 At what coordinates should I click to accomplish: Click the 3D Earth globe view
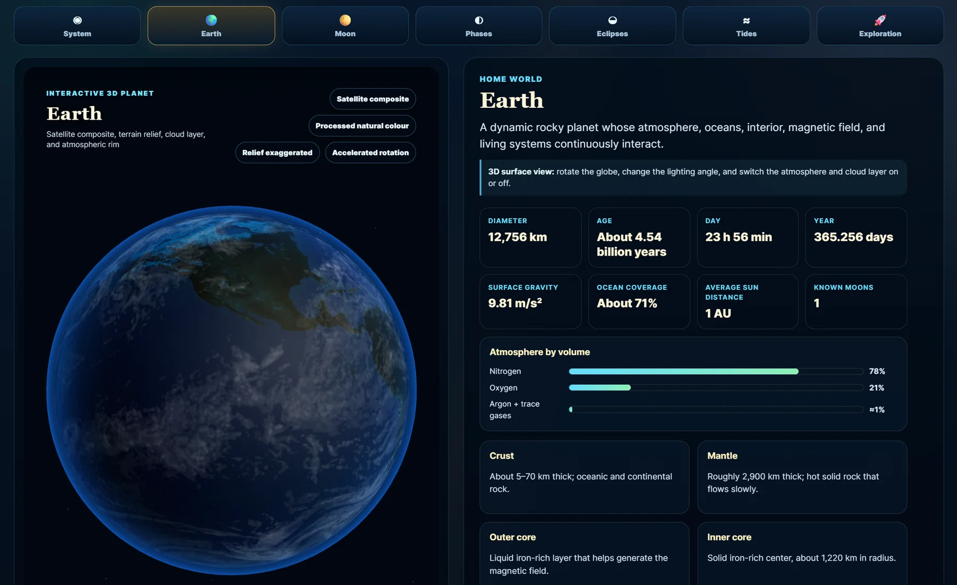231,391
